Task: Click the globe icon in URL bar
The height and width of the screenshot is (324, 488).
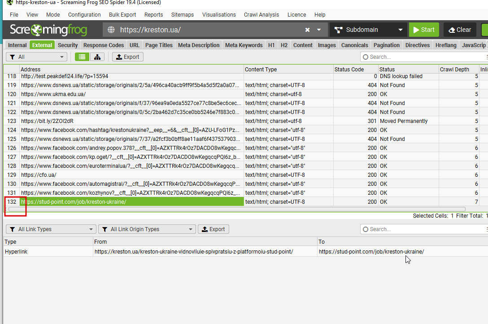Action: tap(111, 30)
